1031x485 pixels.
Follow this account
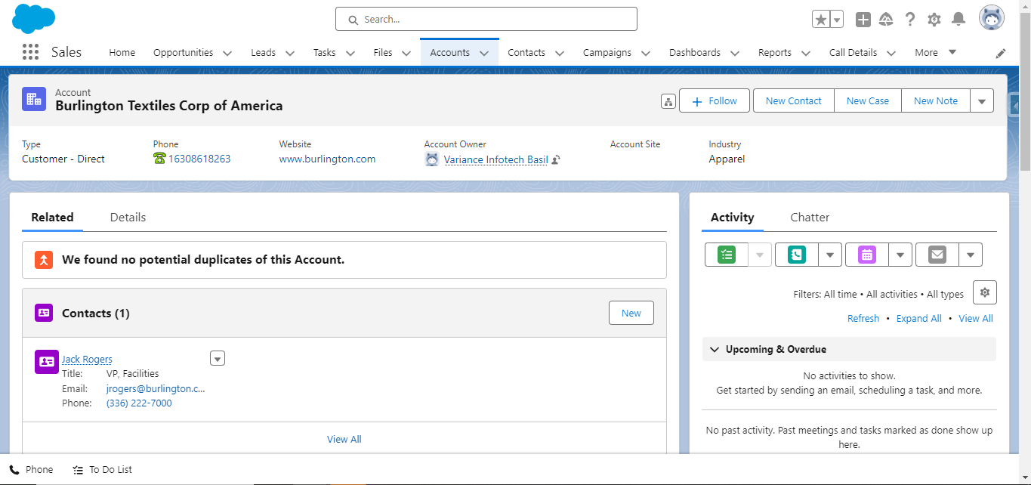(x=715, y=100)
